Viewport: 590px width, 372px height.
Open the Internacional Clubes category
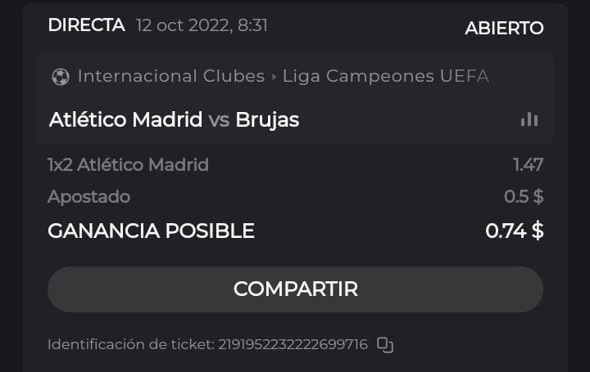click(x=170, y=76)
